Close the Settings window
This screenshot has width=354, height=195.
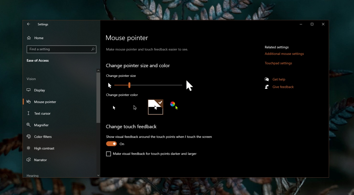(x=323, y=24)
